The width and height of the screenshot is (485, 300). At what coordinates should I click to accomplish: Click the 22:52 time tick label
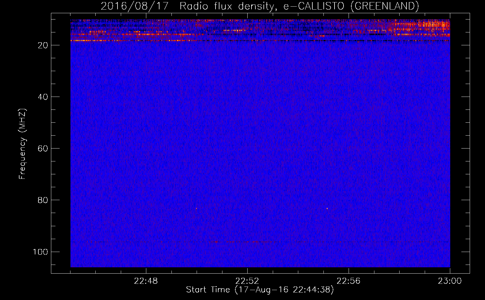pyautogui.click(x=247, y=281)
